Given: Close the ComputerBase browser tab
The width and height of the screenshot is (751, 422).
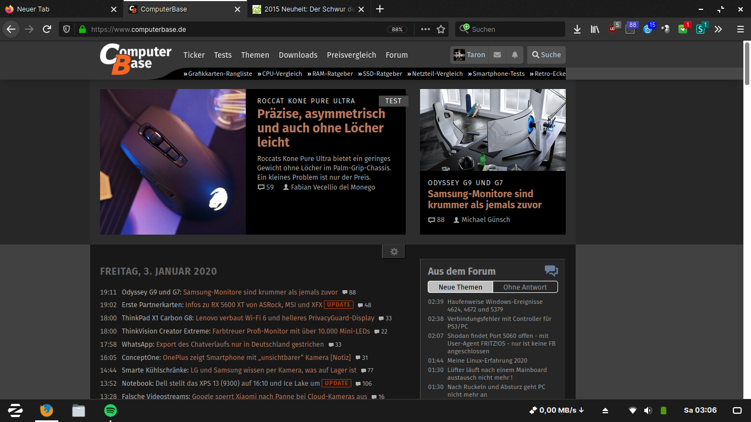Looking at the screenshot, I should 238,9.
